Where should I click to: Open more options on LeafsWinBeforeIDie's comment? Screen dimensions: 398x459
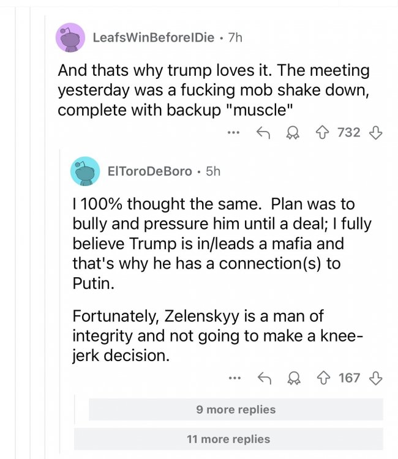(233, 132)
